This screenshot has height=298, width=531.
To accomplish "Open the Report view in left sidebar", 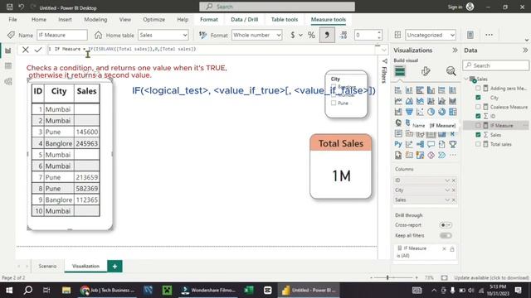I will pos(8,50).
